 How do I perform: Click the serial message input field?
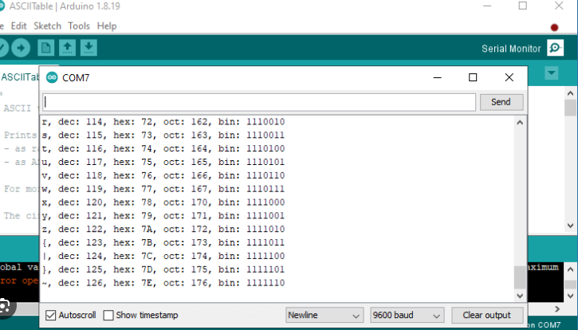click(x=260, y=102)
